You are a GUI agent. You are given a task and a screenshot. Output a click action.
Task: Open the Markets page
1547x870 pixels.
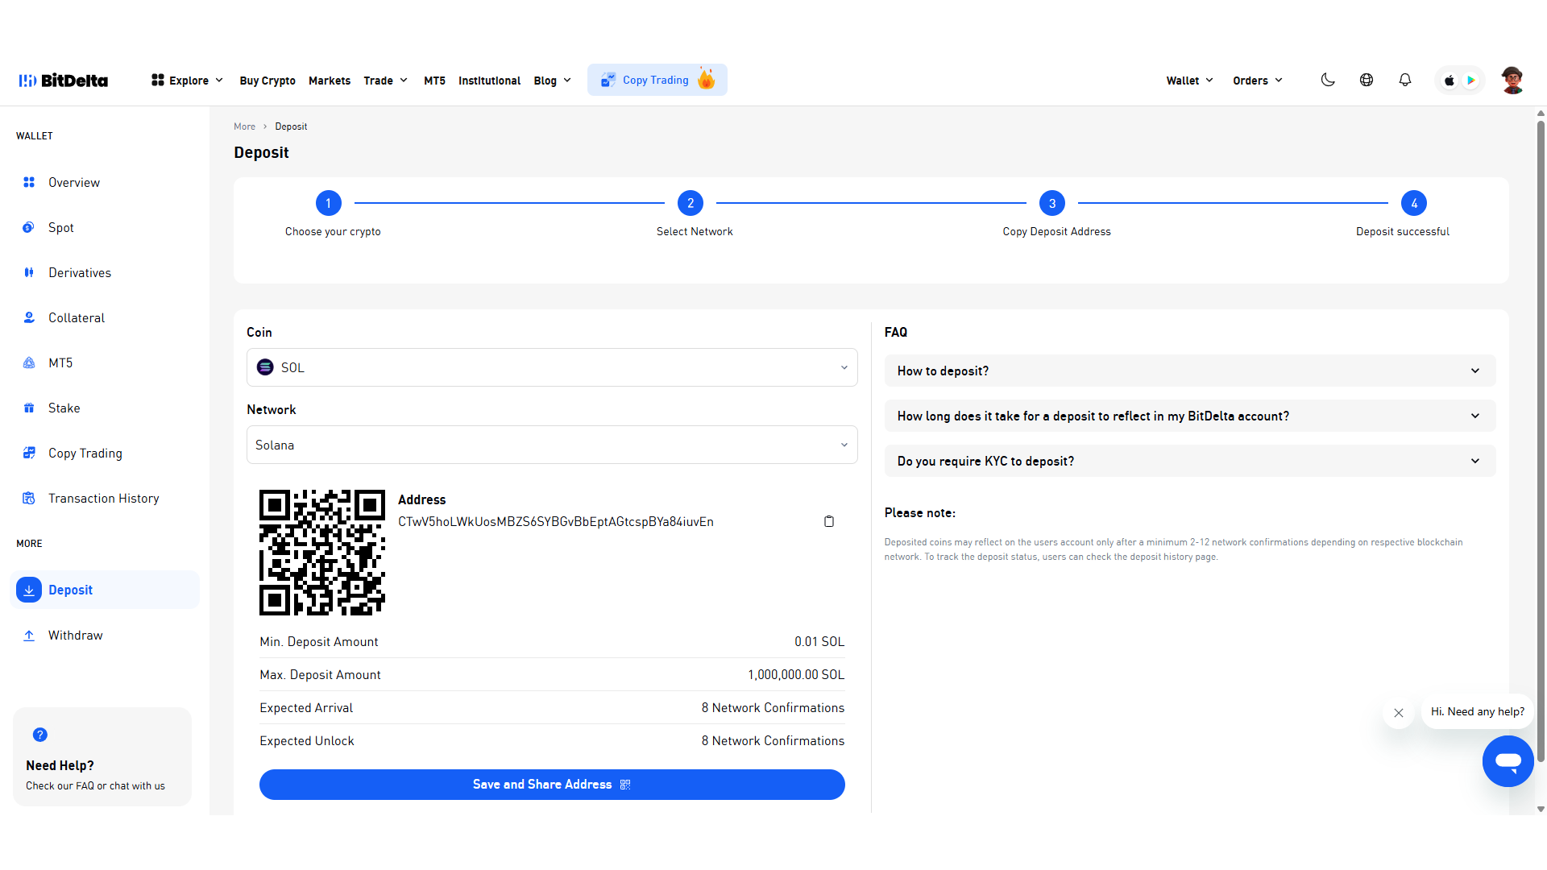[330, 81]
